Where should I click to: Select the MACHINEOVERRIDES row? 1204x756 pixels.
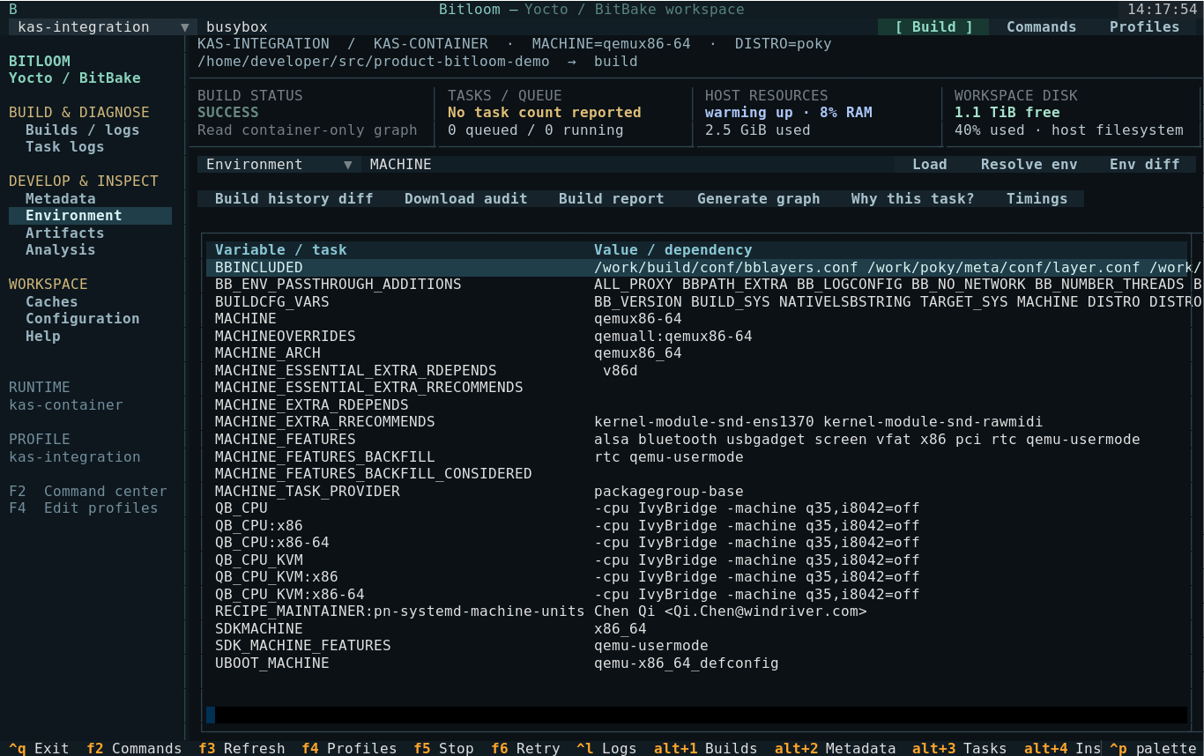coord(696,337)
